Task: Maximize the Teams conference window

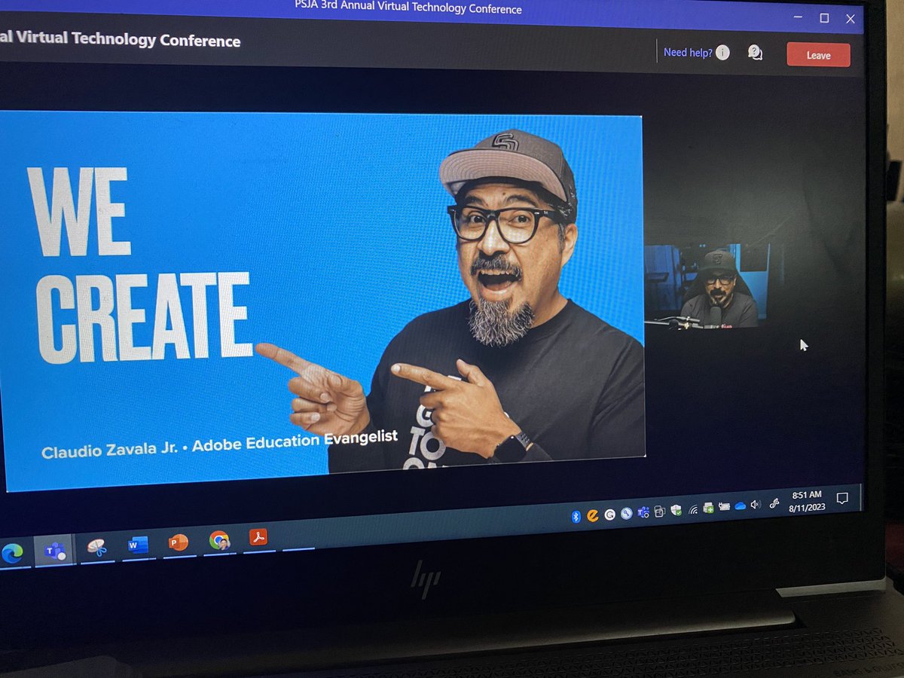Action: tap(824, 18)
